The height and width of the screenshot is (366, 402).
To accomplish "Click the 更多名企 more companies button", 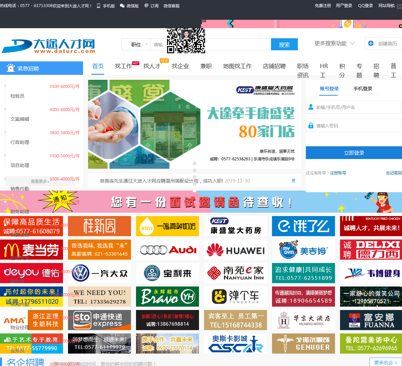I will (386, 362).
